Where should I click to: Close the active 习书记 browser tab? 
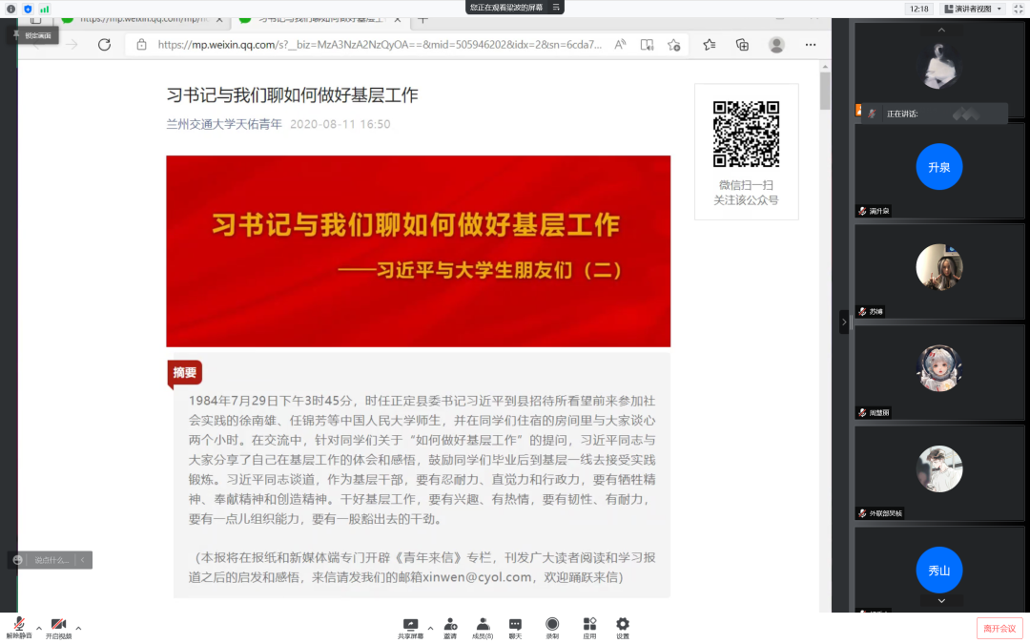398,20
